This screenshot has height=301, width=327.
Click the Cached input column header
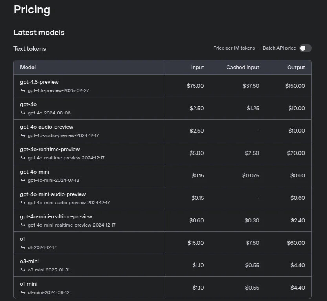(243, 67)
